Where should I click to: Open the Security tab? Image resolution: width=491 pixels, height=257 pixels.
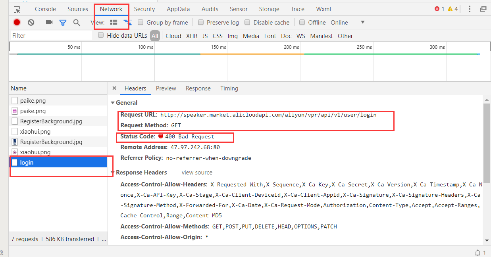click(144, 9)
